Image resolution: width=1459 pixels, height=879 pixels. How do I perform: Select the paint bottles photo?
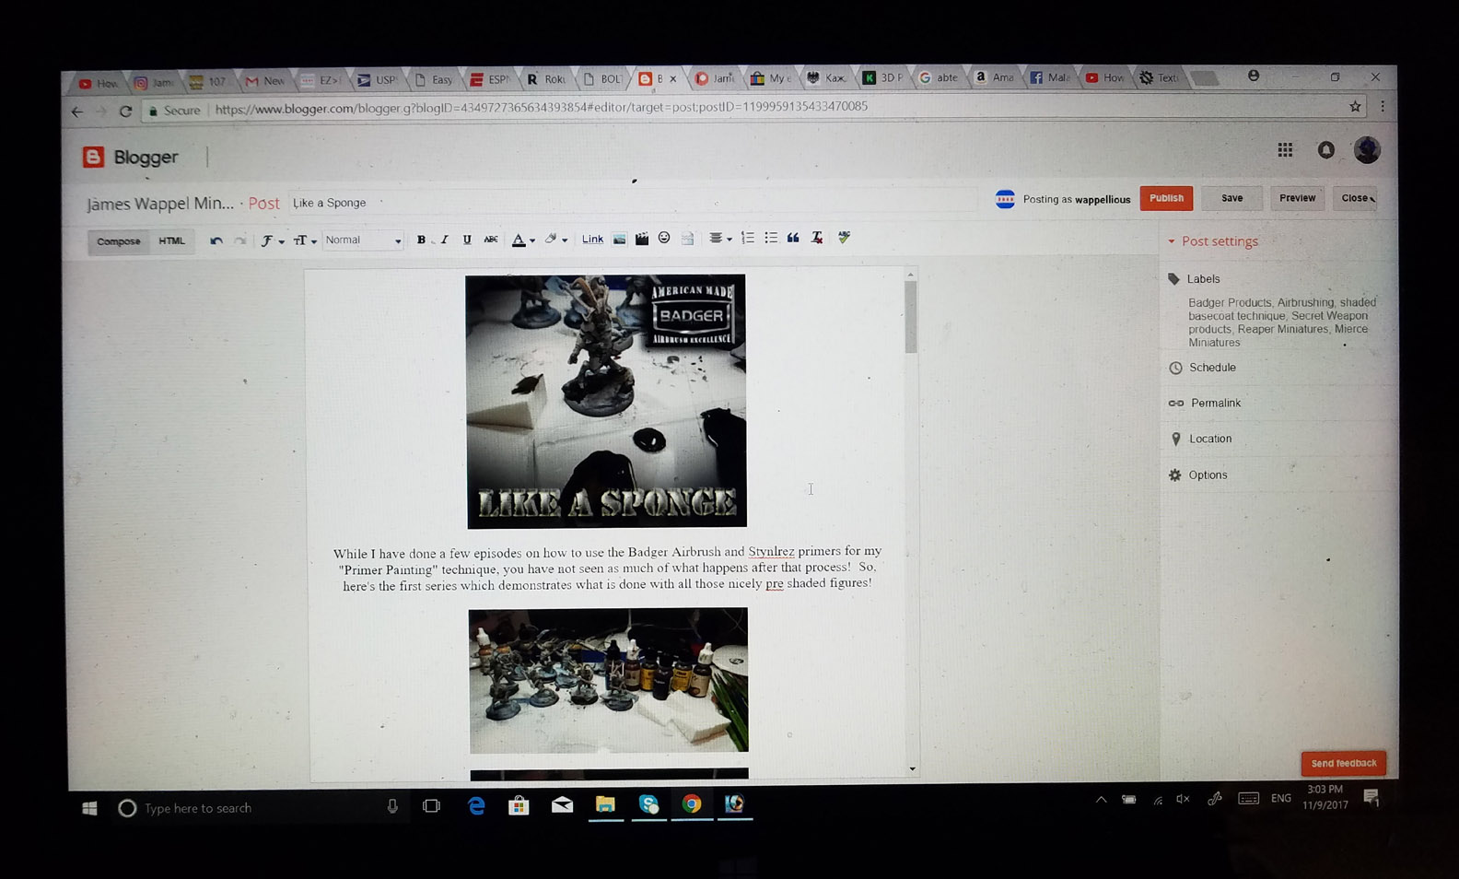pos(609,680)
